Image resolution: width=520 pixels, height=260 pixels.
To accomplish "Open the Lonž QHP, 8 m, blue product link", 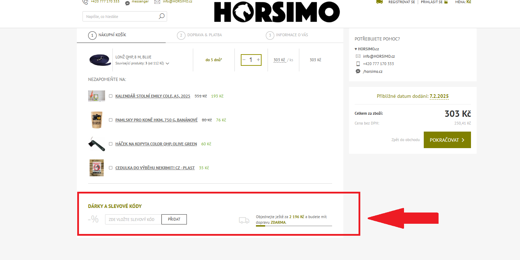I will (134, 57).
